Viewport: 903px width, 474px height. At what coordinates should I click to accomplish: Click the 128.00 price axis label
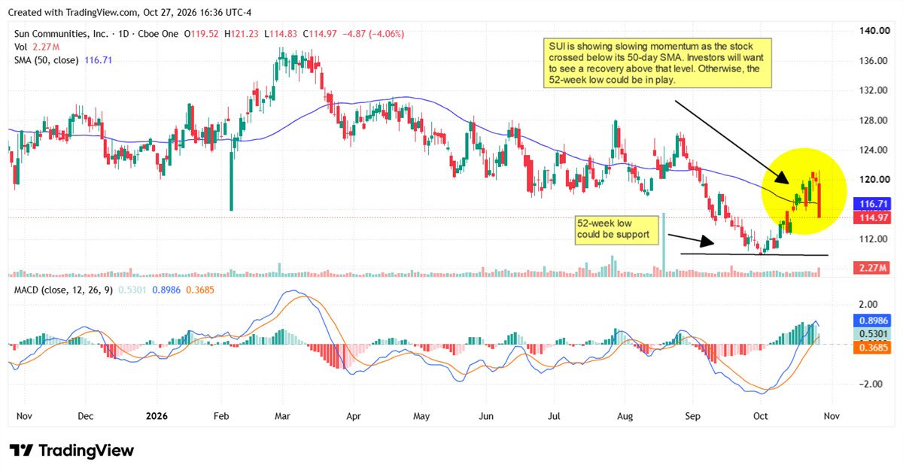coord(874,120)
